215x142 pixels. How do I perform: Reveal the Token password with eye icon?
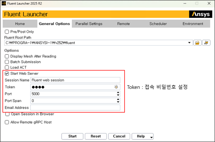tap(116, 87)
